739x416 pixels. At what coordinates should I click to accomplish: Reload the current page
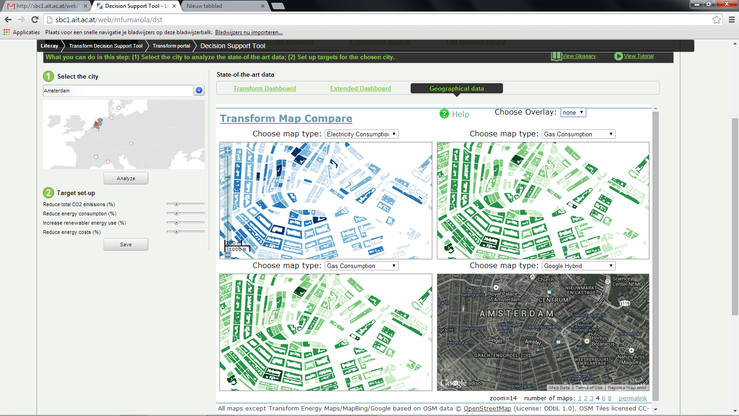(35, 19)
